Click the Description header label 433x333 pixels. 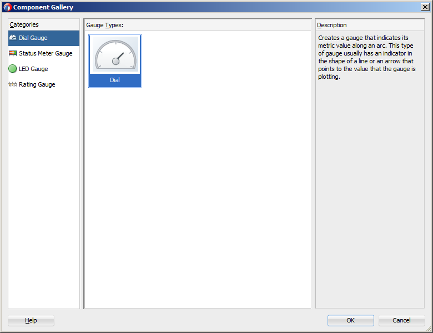[x=331, y=25]
